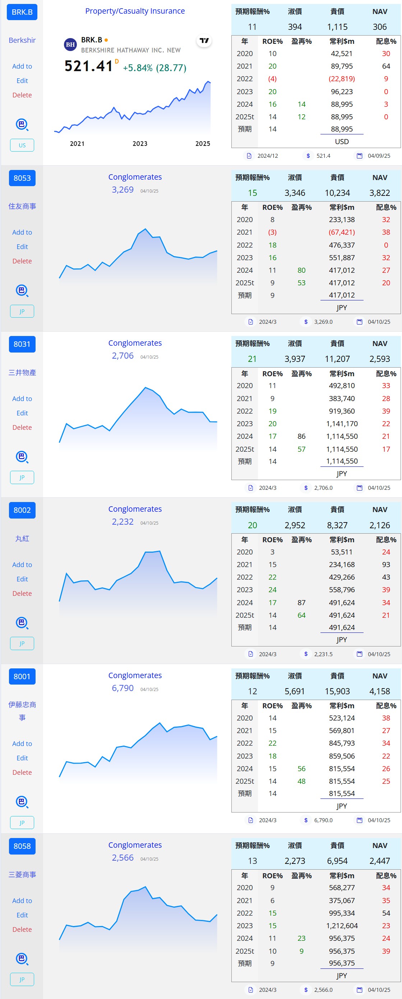Screen dimensions: 402x999
Task: Click 8031 report date document icon
Action: point(251,488)
